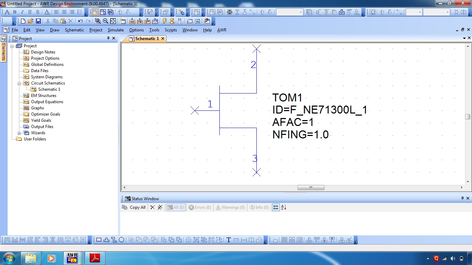The height and width of the screenshot is (265, 472).
Task: Toggle auto-hide pin on Status Window
Action: click(462, 198)
